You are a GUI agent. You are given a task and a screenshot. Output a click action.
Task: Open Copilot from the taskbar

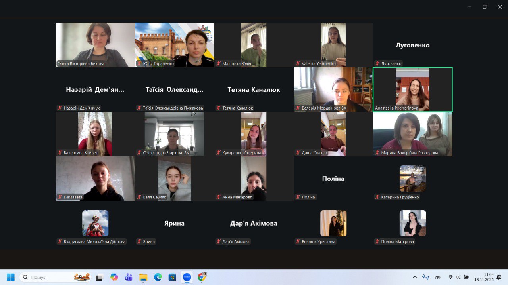pyautogui.click(x=114, y=277)
